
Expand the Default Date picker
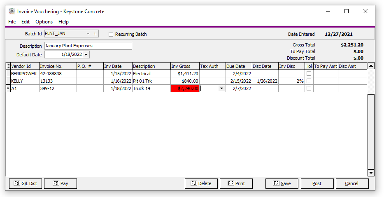coord(86,55)
